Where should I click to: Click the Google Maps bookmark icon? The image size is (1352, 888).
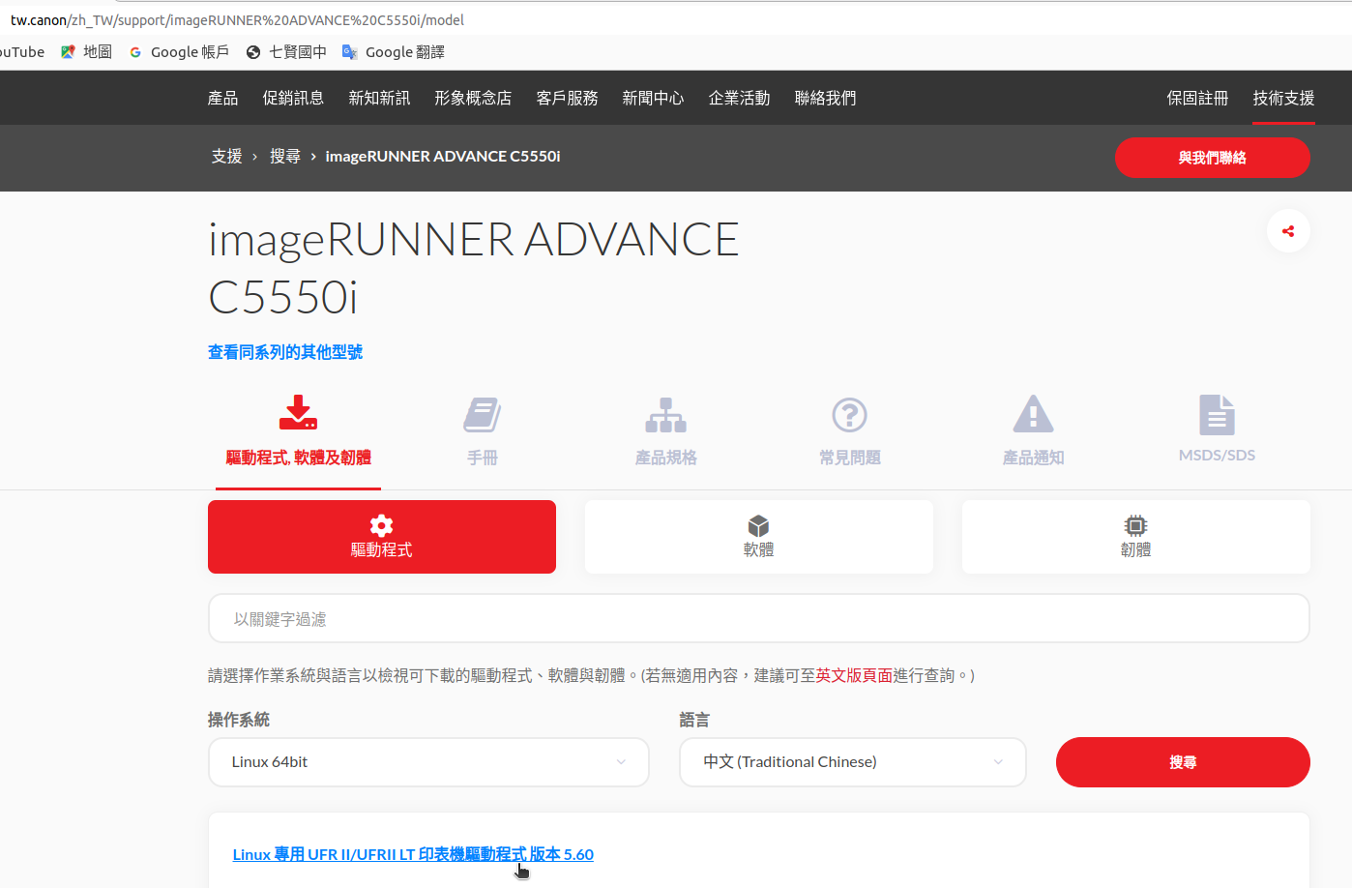tap(68, 52)
